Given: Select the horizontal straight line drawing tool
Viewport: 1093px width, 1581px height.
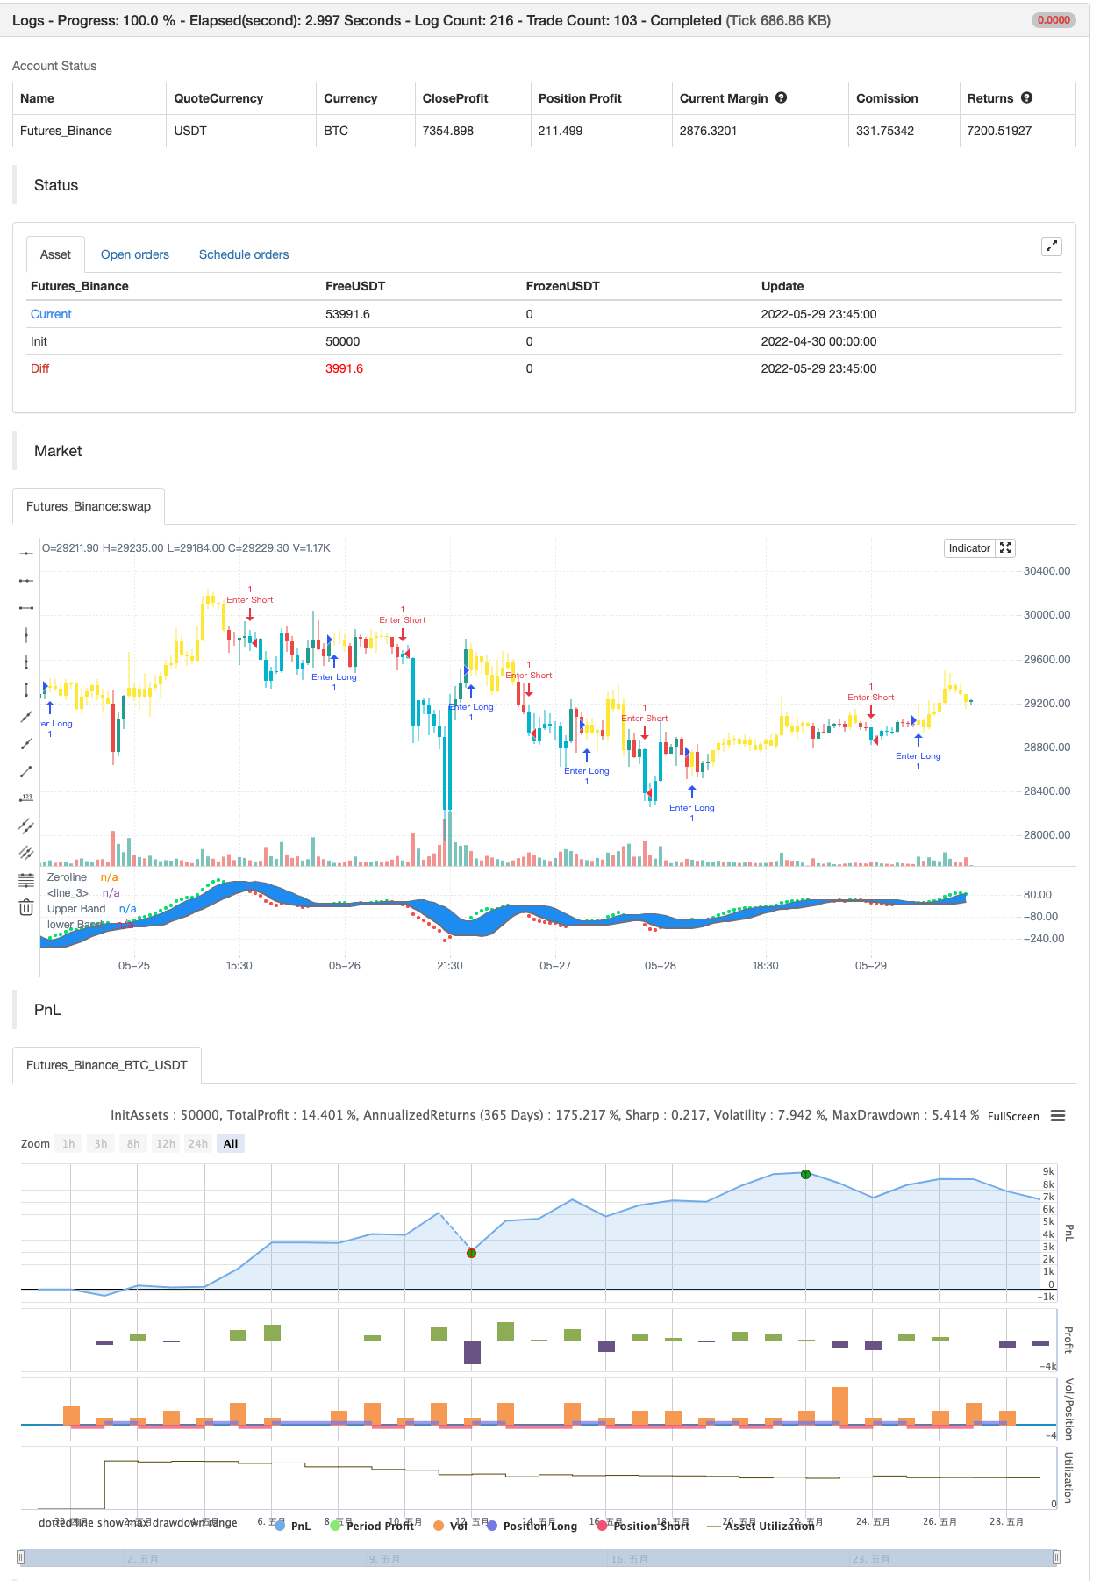Looking at the screenshot, I should click(26, 553).
